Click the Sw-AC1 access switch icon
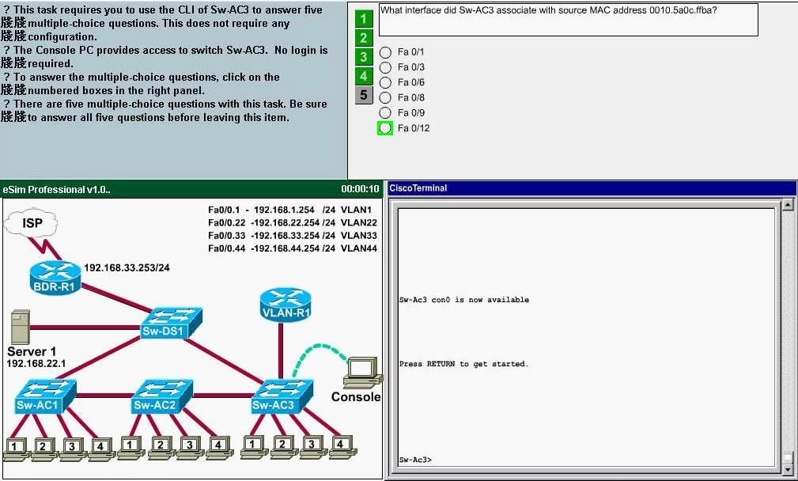This screenshot has width=798, height=481. [46, 396]
